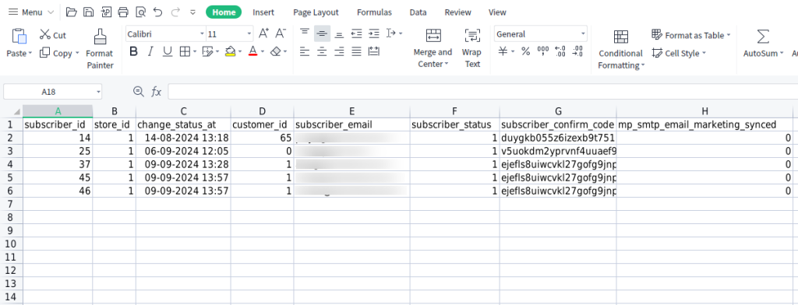
Task: Open the borders dropdown arrow
Action: coord(195,51)
